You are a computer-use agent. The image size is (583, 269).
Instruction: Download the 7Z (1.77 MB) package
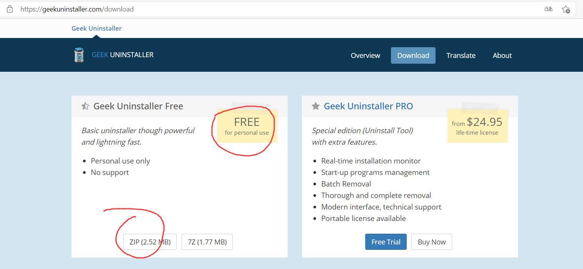click(207, 242)
